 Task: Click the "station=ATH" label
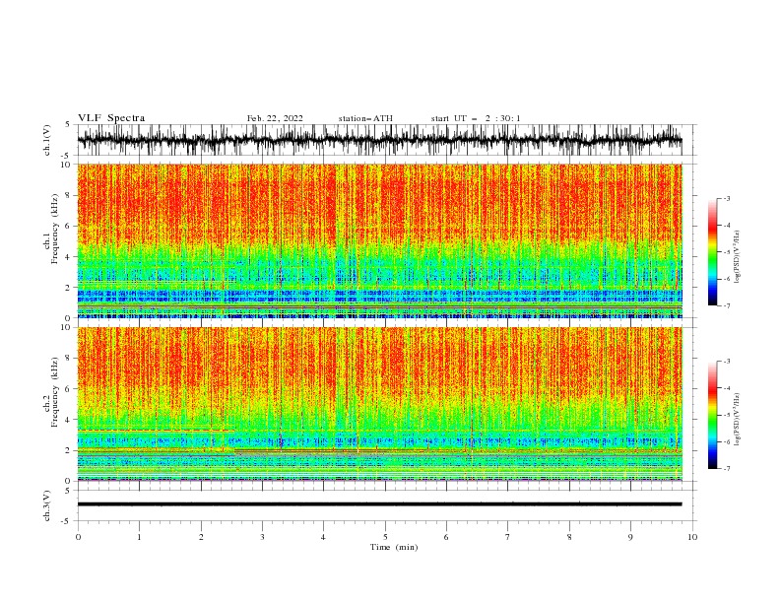(x=365, y=118)
